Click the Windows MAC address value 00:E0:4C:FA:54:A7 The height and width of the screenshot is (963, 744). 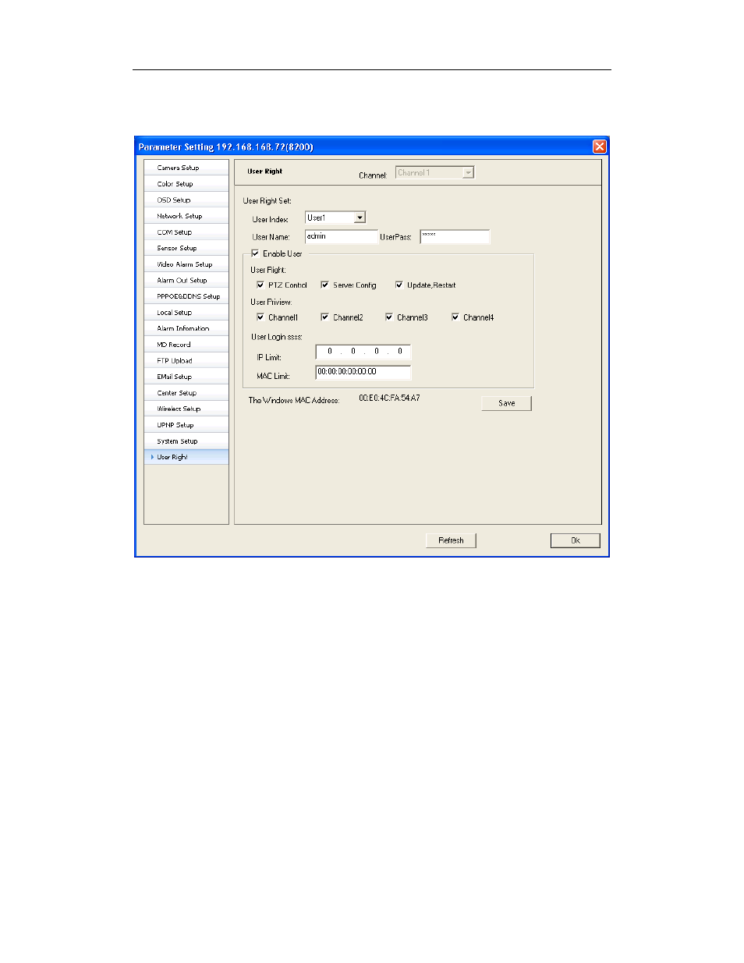(x=389, y=398)
